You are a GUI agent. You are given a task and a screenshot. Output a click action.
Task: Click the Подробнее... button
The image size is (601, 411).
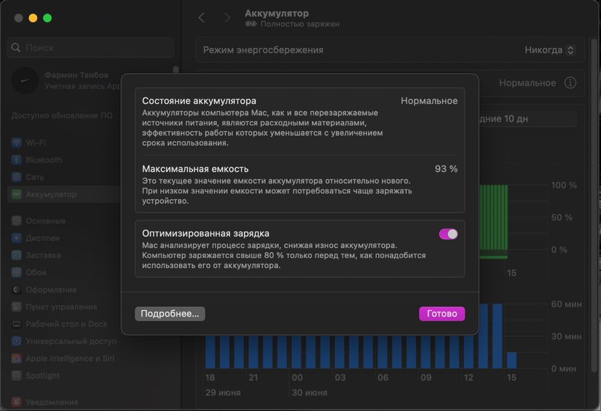tap(170, 314)
